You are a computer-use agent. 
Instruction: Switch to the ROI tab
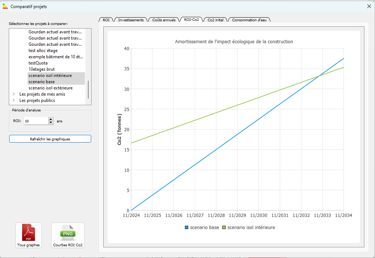(106, 20)
